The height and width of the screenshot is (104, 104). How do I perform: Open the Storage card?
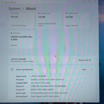(21, 20)
